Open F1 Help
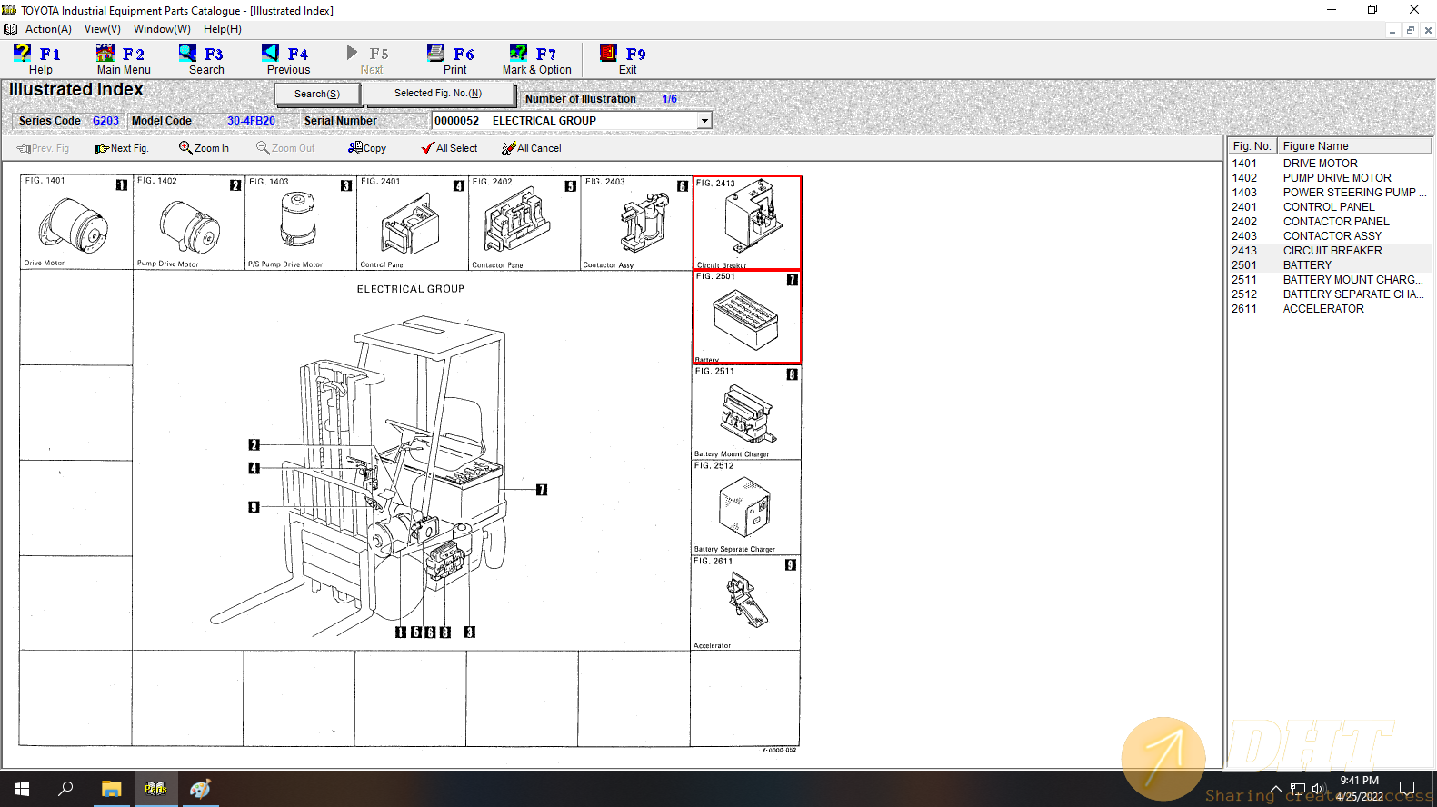 click(x=39, y=60)
